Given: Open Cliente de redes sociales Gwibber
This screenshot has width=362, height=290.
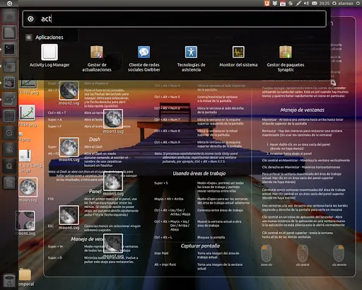Looking at the screenshot, I should 144,59.
